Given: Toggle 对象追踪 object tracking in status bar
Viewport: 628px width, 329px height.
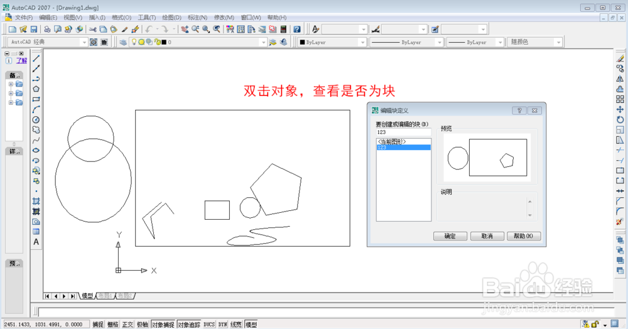Looking at the screenshot, I should click(189, 324).
